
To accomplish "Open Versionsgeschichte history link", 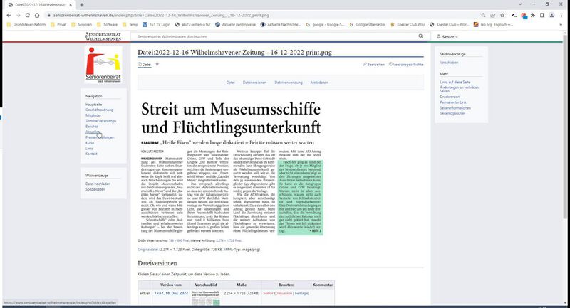I will coord(408,64).
